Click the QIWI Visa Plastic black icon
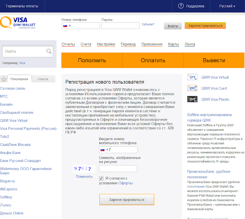 tap(192, 99)
